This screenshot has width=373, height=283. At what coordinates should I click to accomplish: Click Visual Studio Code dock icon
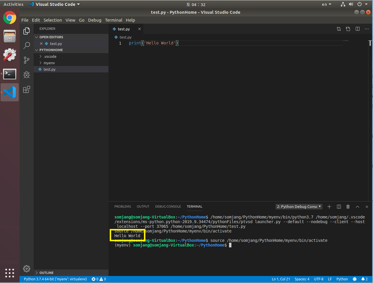point(10,92)
